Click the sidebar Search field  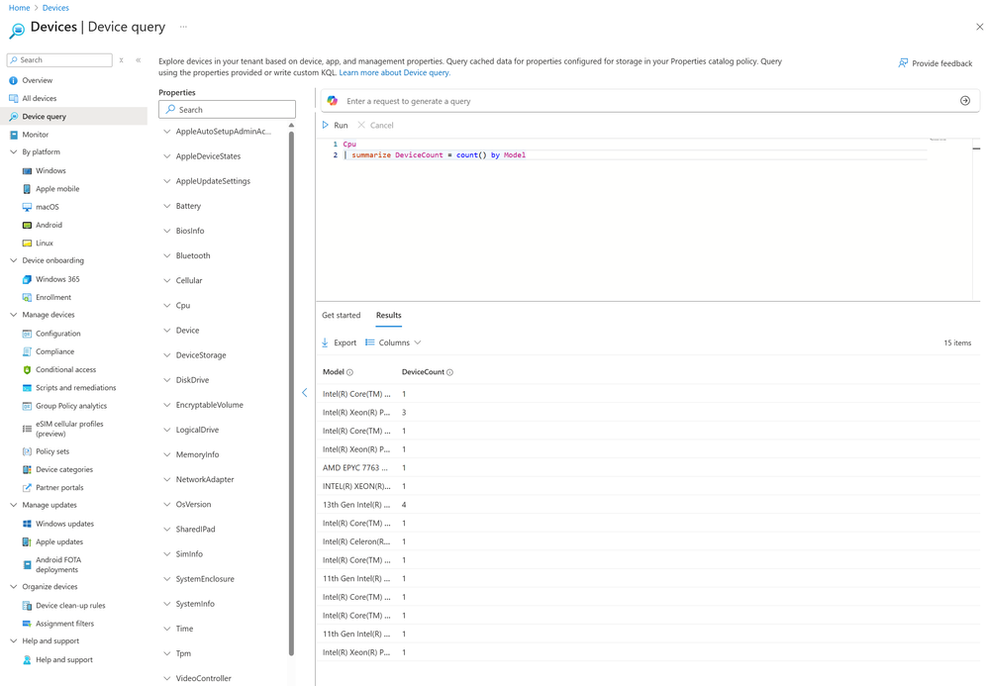(x=59, y=60)
